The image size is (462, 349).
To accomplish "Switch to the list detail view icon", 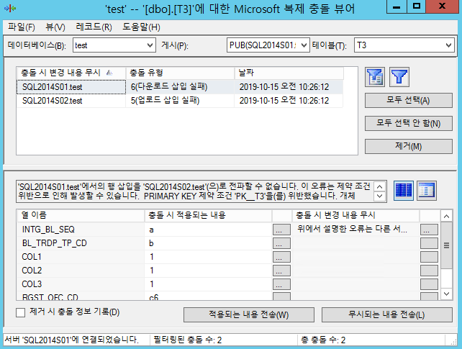I will pyautogui.click(x=426, y=190).
